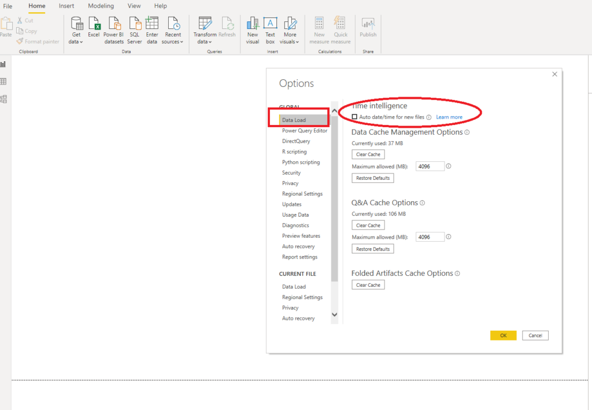This screenshot has width=592, height=410.
Task: Expand Recent sources dropdown
Action: (172, 30)
